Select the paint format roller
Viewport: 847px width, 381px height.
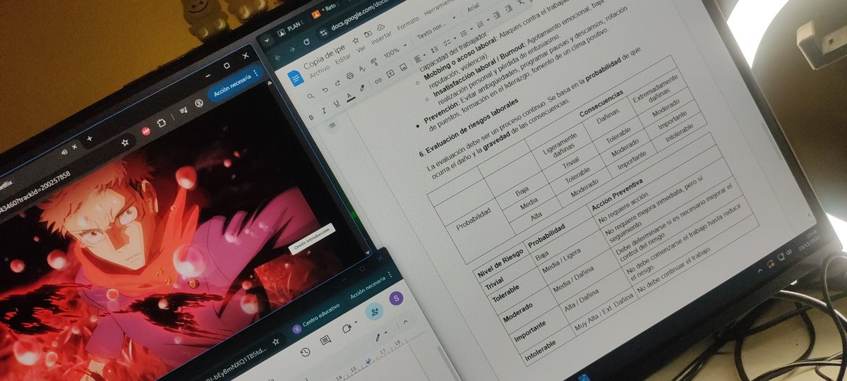(374, 62)
